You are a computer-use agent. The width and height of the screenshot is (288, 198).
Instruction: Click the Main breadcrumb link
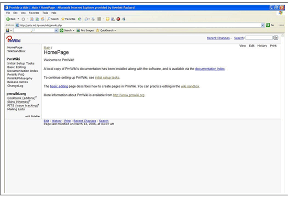click(47, 48)
